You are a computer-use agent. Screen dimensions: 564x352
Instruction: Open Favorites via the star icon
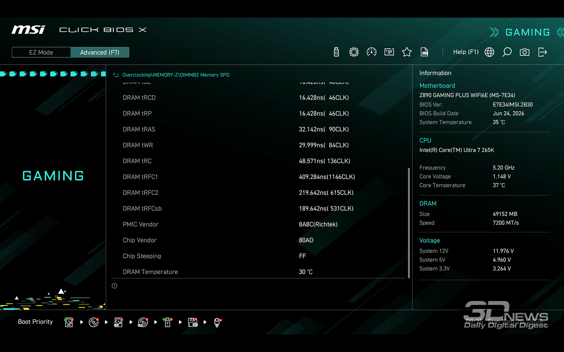point(407,52)
